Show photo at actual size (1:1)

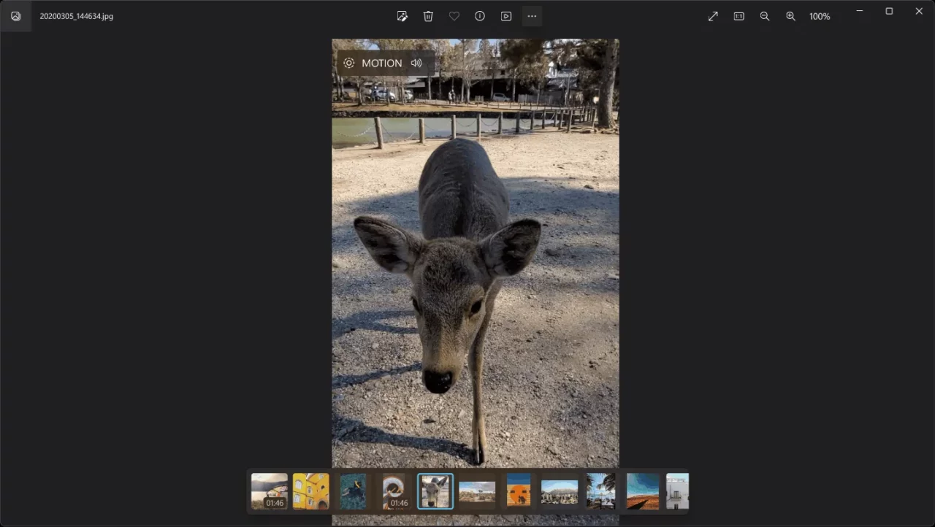point(739,16)
